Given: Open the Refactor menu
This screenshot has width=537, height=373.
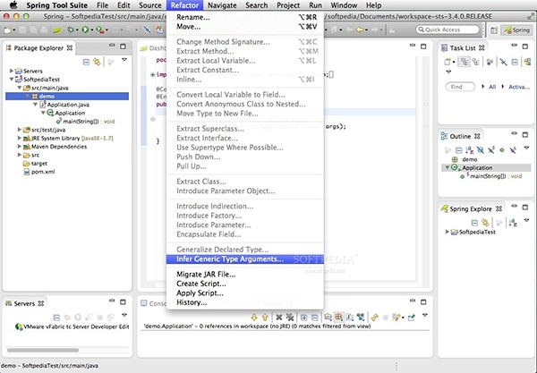Looking at the screenshot, I should click(184, 5).
